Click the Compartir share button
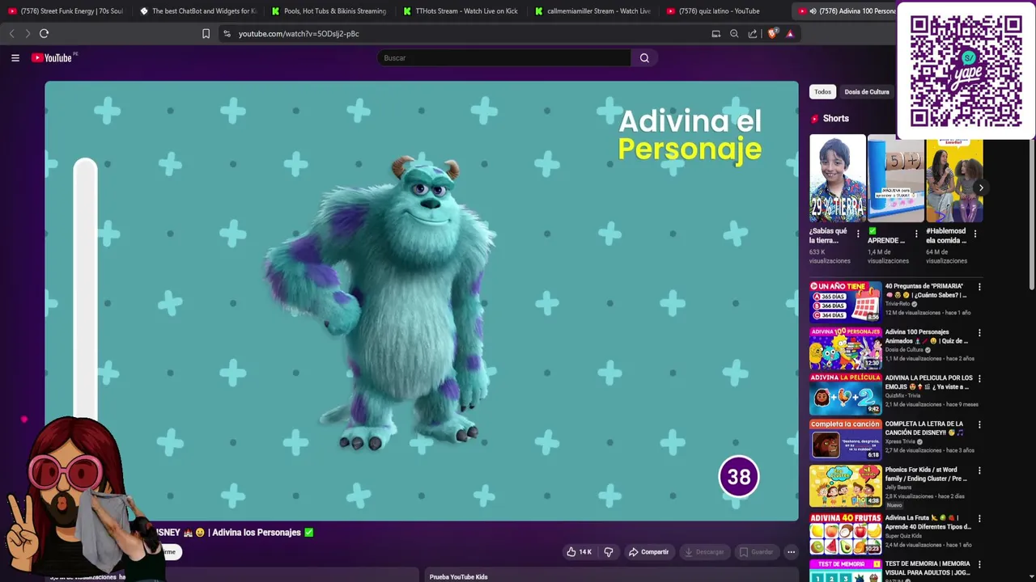 pyautogui.click(x=649, y=552)
